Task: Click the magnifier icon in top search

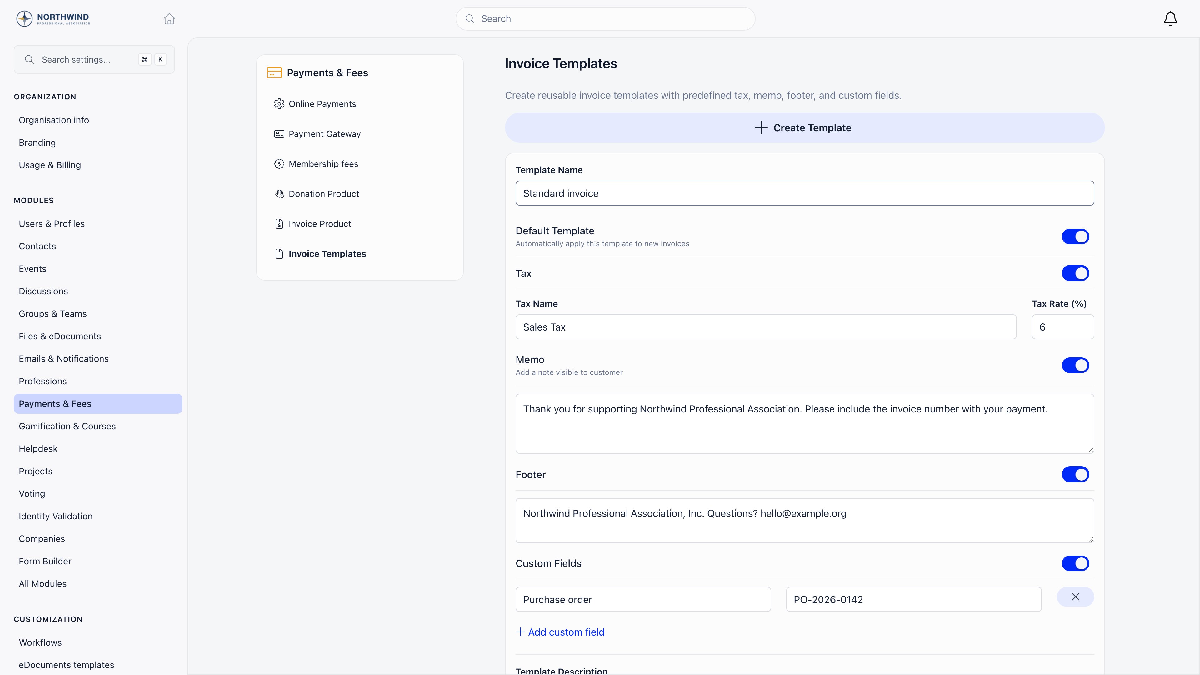Action: pyautogui.click(x=470, y=19)
